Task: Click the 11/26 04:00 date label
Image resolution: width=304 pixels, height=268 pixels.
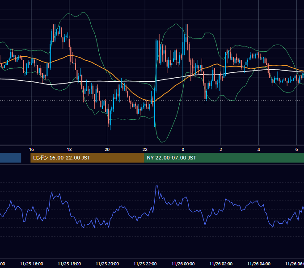Action: [259, 264]
